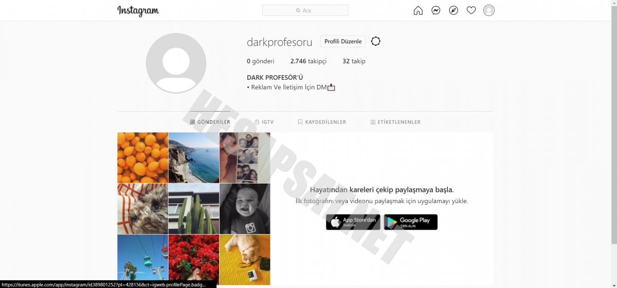Open the 2.746 takipçi followers list
The image size is (617, 288).
(x=308, y=61)
